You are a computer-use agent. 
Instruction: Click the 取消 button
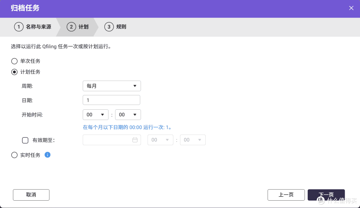pos(31,195)
